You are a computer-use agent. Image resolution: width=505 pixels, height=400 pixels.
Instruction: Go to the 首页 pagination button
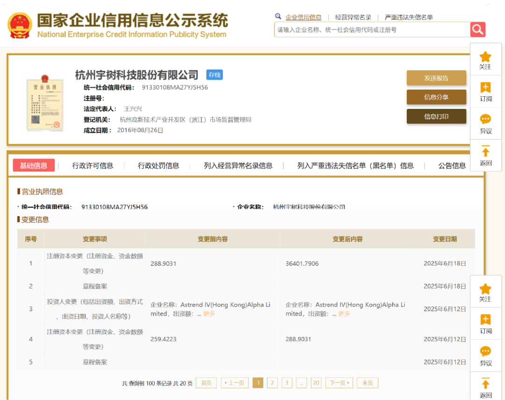[x=207, y=383]
